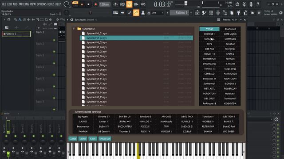The width and height of the screenshot is (284, 159).
Task: Toggle Track 2 mute LED
Action: click(x=54, y=52)
